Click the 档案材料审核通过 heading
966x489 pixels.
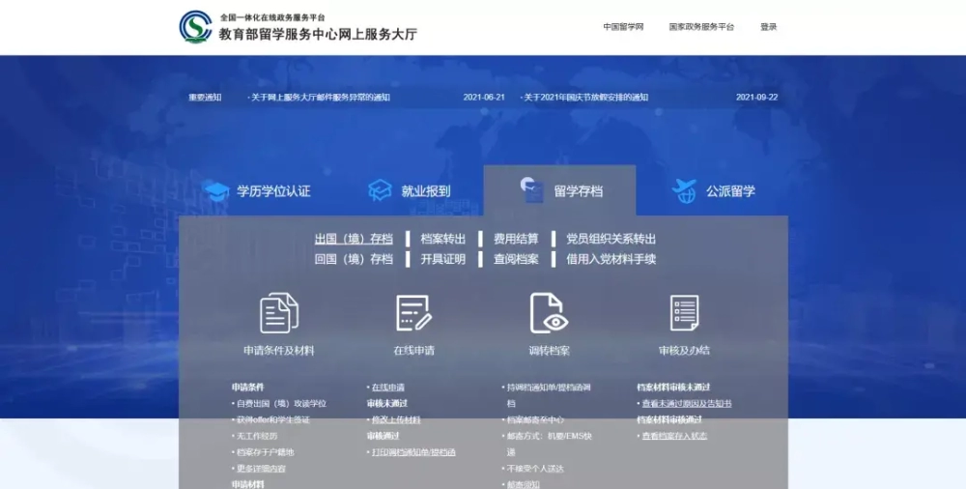coord(669,420)
